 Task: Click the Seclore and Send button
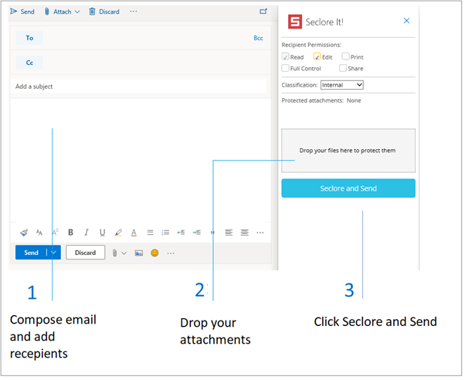click(350, 189)
